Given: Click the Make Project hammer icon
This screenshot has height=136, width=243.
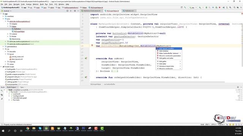Looking at the screenshot, I should [185, 8].
